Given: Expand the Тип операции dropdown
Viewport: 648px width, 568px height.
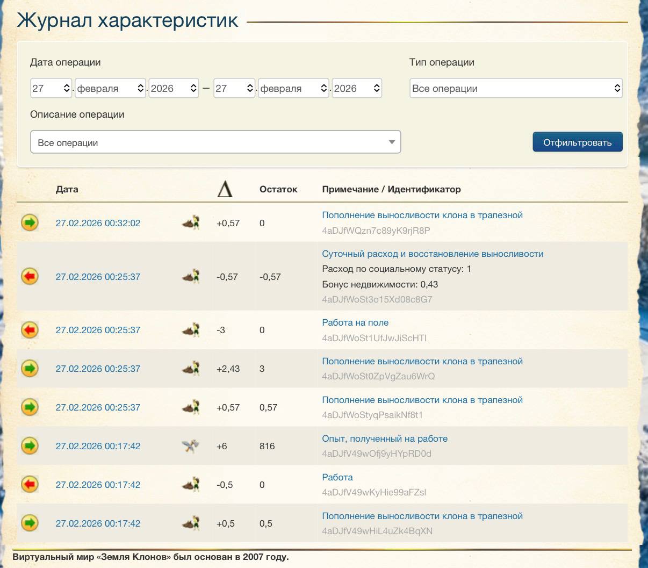Looking at the screenshot, I should (516, 89).
